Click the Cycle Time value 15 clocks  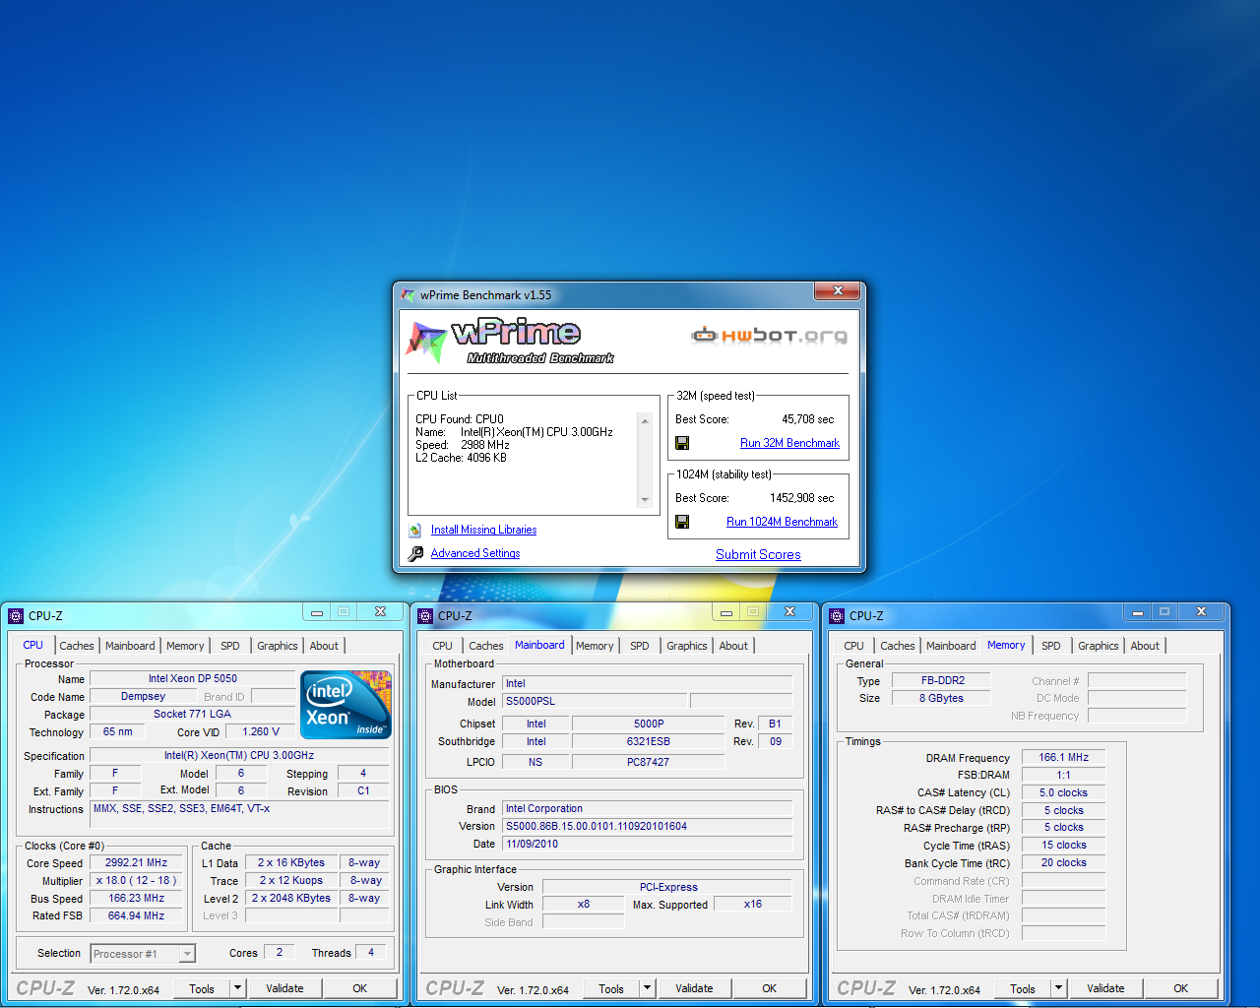(x=1063, y=845)
